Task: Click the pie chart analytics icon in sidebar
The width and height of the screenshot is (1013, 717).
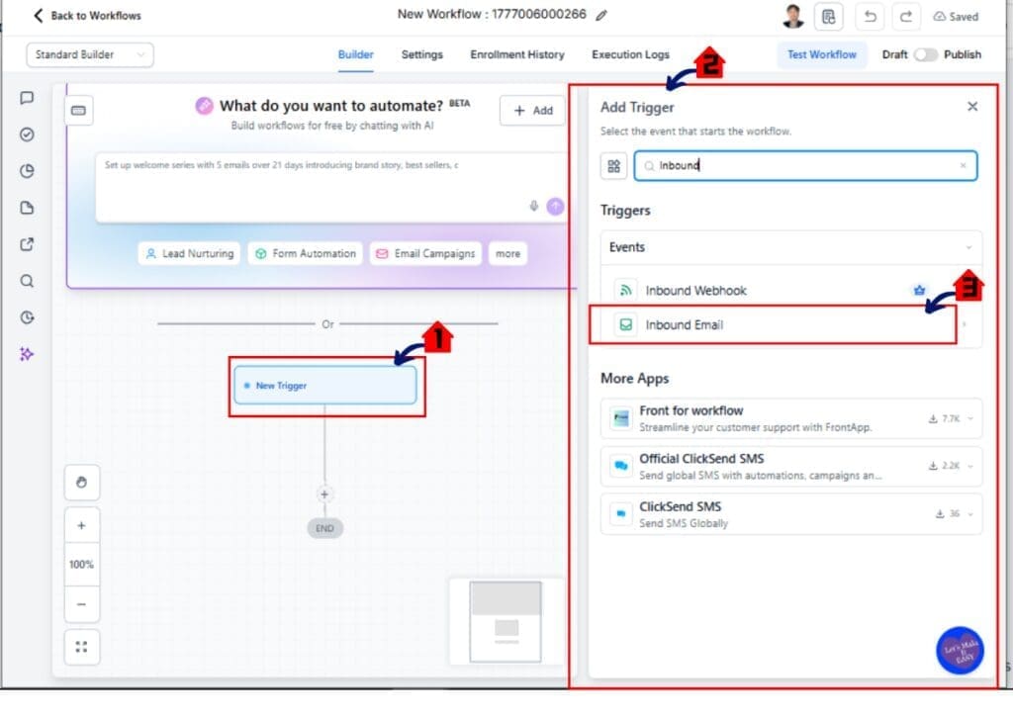Action: click(27, 171)
